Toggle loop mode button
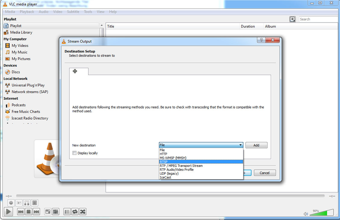Screen dimensions: 340x220 click(75, 212)
